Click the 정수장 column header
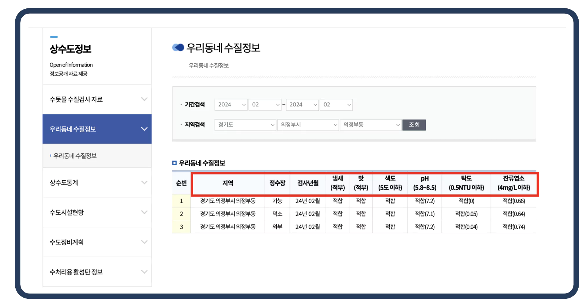The height and width of the screenshot is (308, 587). point(277,183)
